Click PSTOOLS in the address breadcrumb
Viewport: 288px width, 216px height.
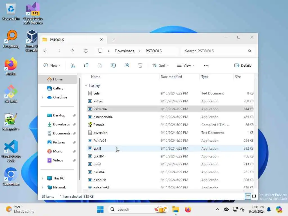pyautogui.click(x=154, y=51)
